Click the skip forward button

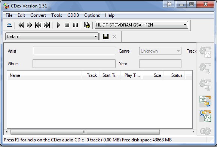pos(29,25)
